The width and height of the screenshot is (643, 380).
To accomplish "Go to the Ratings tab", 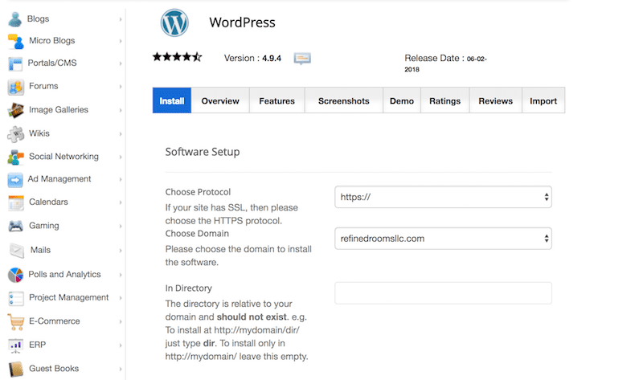I will [x=445, y=100].
